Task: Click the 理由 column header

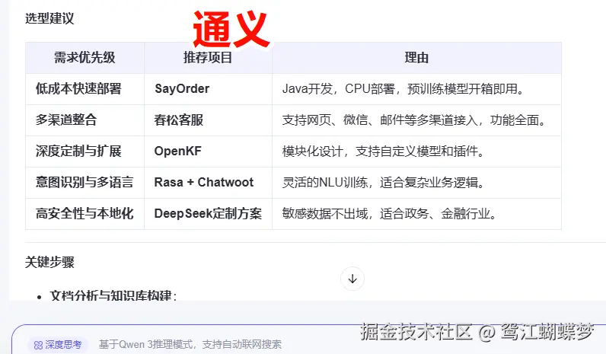Action: coord(416,58)
